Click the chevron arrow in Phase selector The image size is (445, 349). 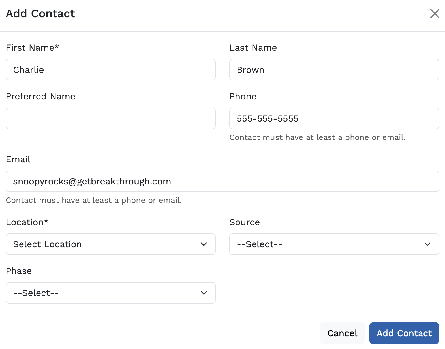click(204, 293)
